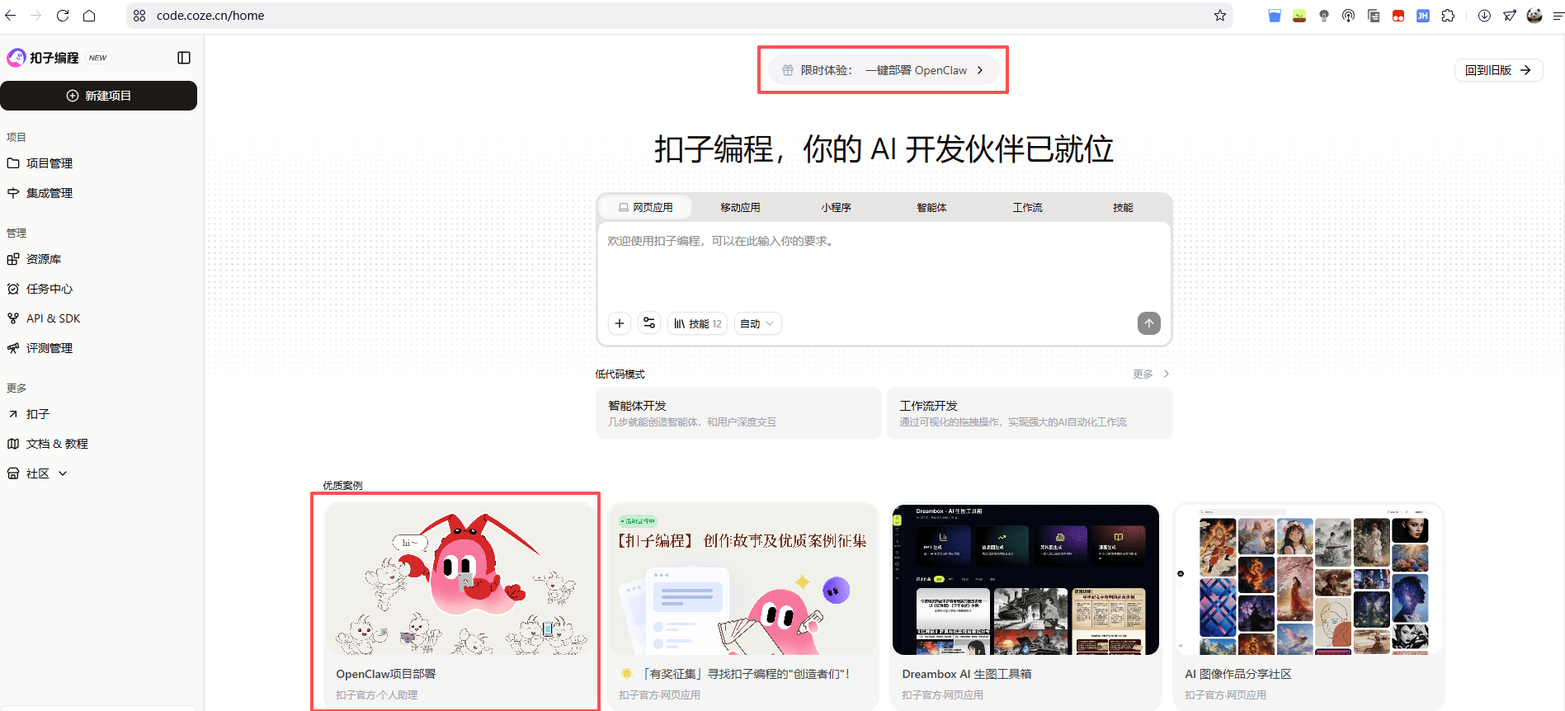Screen dimensions: 1565x711
Task: Click the plus attachment icon in prompt box
Action: pos(620,323)
